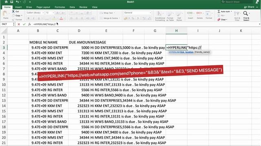The height and width of the screenshot is (146, 261).
Task: Click the increase font size icon
Action: [x=58, y=13]
